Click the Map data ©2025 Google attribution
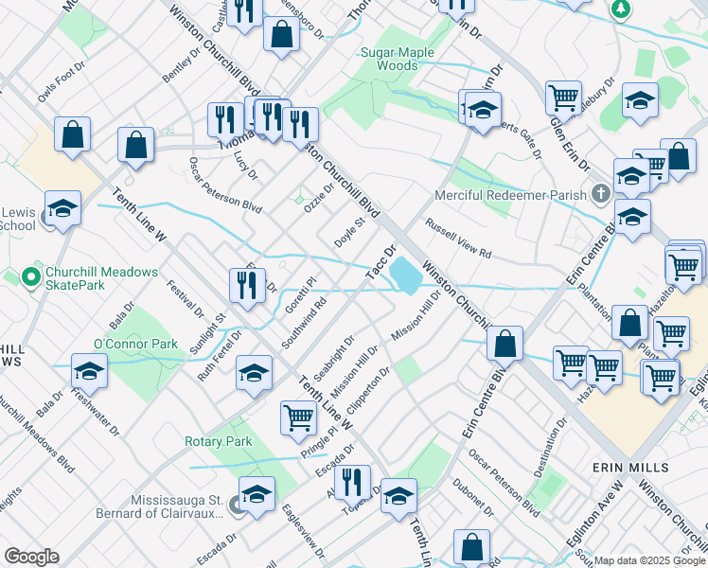The image size is (708, 568). (x=649, y=560)
